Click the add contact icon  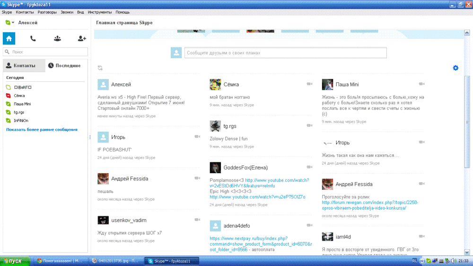tap(81, 39)
